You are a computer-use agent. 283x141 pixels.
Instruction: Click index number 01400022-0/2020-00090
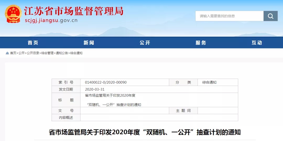pyautogui.click(x=106, y=82)
